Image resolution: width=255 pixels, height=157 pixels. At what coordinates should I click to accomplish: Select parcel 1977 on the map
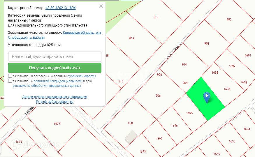[x=57, y=124]
